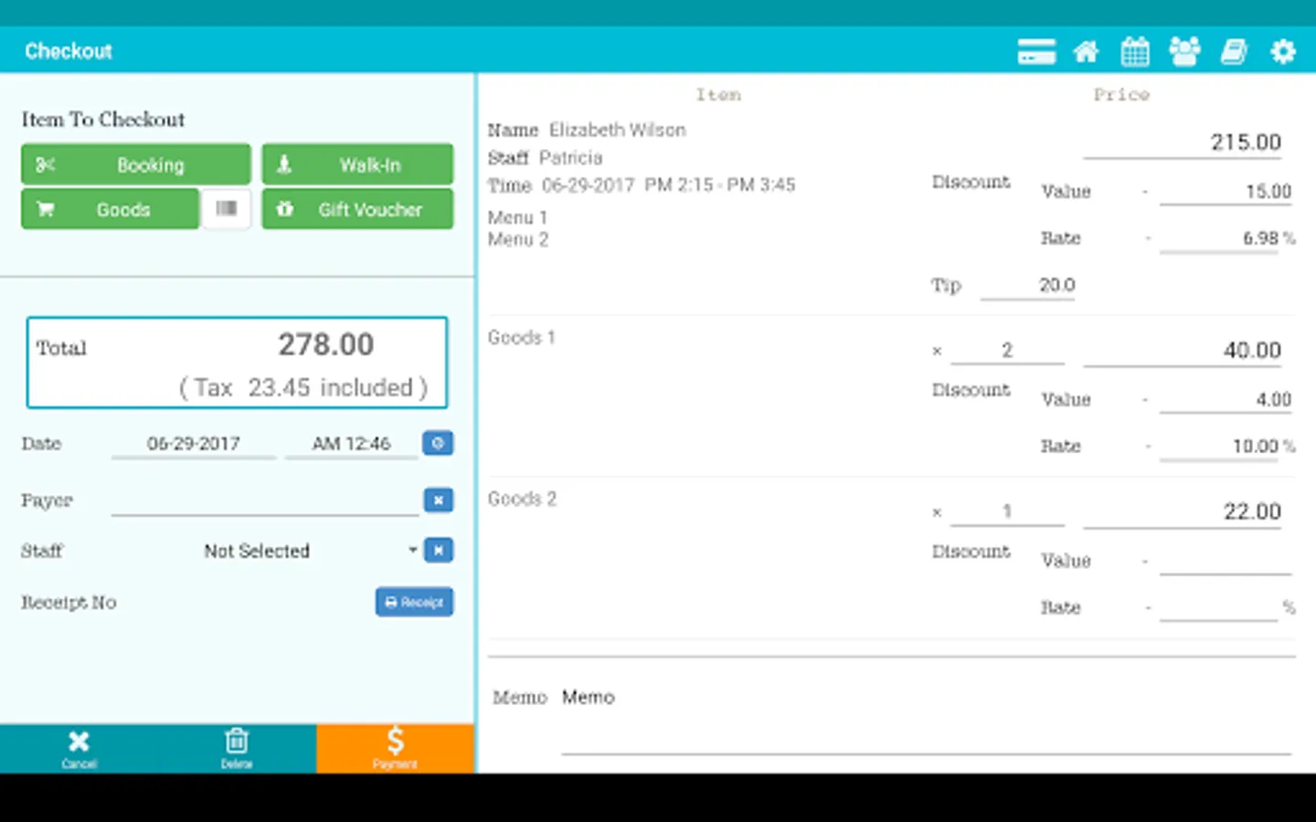1316x822 pixels.
Task: Click the Checkout title
Action: (69, 51)
